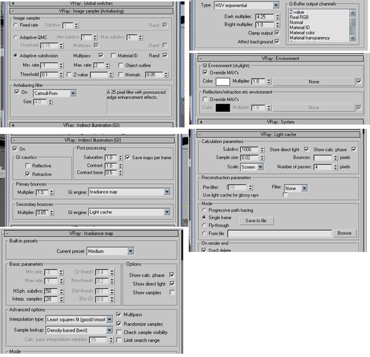Toggle Irradiance map Show direct light
370x357 pixels.
point(172,284)
